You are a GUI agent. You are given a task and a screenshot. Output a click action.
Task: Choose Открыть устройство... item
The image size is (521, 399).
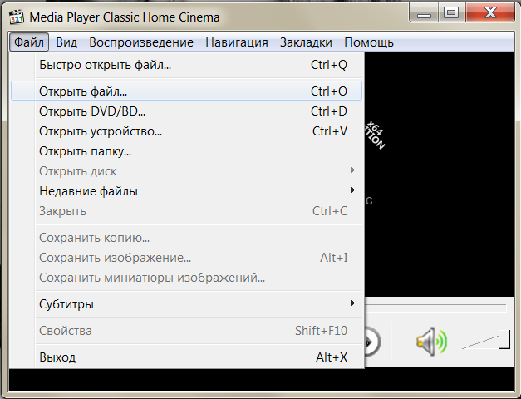click(187, 131)
